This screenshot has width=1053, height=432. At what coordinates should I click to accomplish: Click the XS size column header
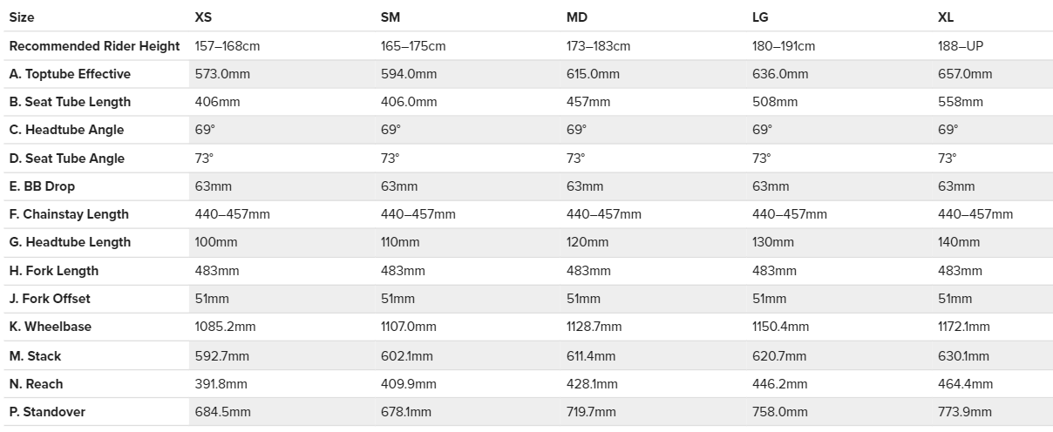coord(203,17)
